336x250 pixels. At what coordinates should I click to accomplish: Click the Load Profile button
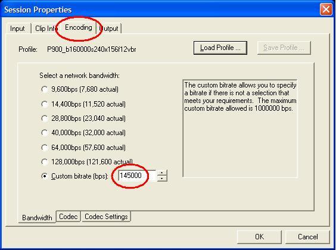coord(220,48)
